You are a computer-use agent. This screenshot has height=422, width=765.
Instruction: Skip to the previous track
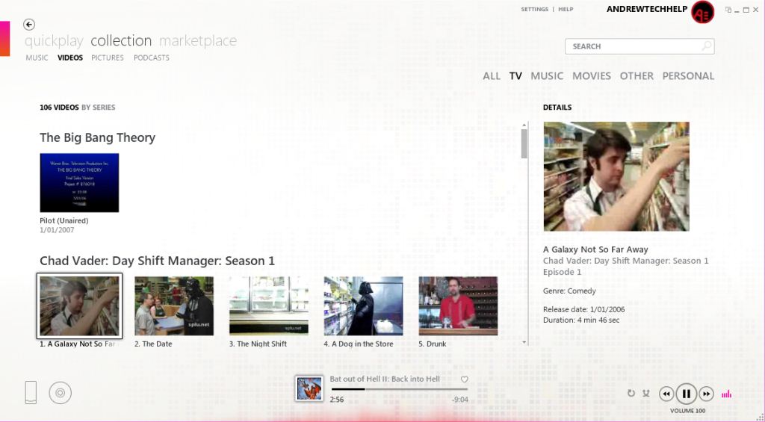pyautogui.click(x=666, y=394)
